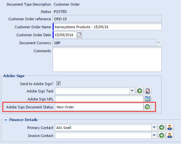The image size is (181, 144).
Task: Open the Primary Contact dropdown arrow
Action: (x=154, y=127)
